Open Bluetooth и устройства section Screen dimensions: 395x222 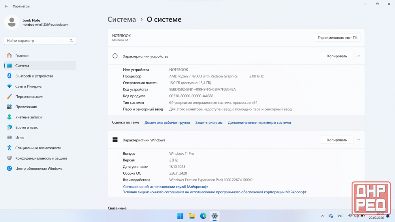point(34,76)
